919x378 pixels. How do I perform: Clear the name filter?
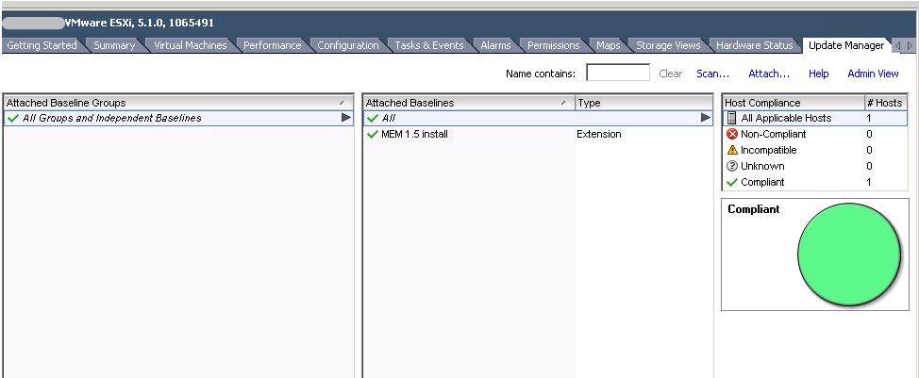pyautogui.click(x=671, y=74)
